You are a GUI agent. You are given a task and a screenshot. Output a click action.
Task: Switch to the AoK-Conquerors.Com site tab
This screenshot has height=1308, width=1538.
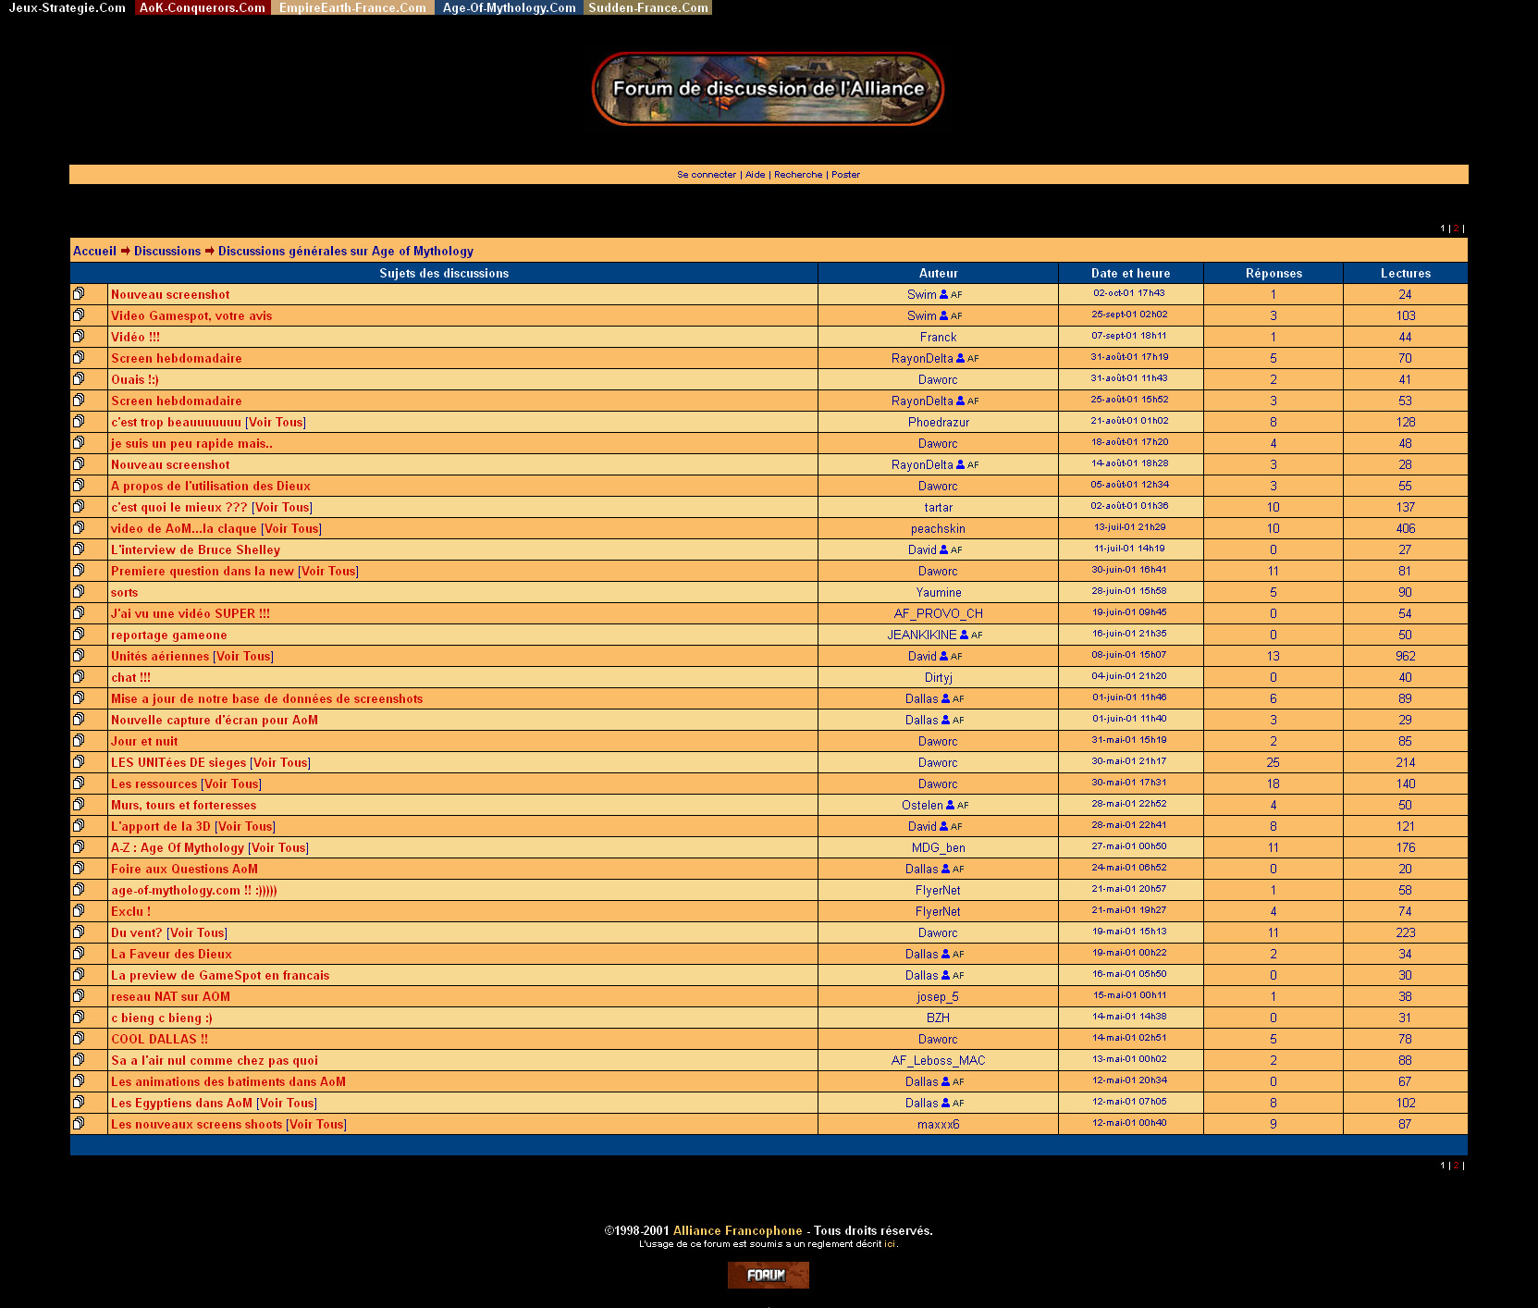pos(203,7)
